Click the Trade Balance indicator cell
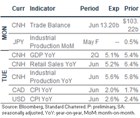140x118 pixels. 50,25
